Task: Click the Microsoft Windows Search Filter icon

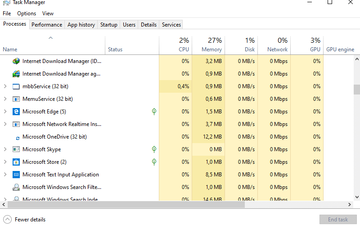Action: [16, 187]
